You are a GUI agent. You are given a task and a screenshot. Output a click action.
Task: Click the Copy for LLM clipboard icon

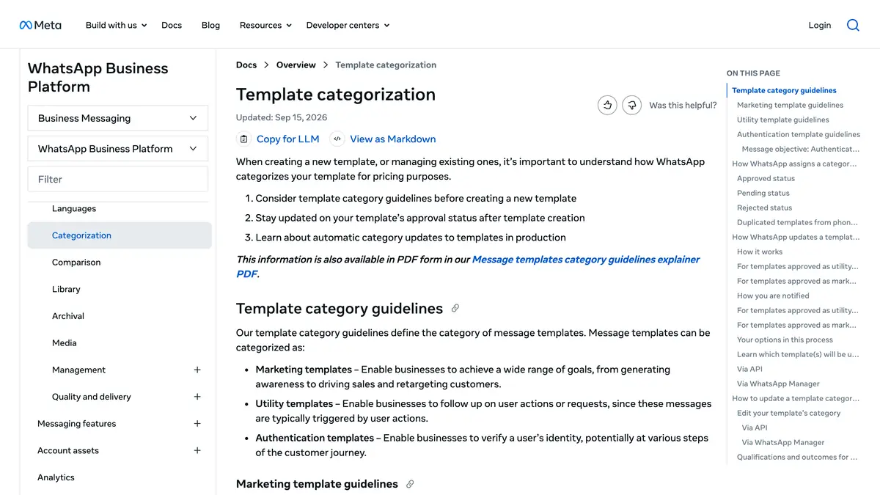pos(243,139)
